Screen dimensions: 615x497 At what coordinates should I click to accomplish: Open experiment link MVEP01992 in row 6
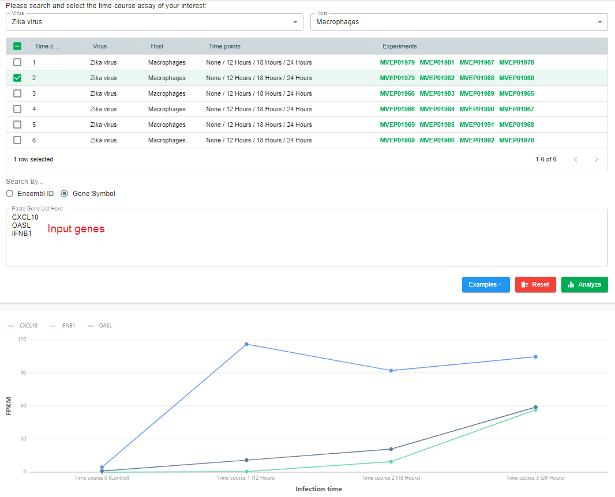477,140
